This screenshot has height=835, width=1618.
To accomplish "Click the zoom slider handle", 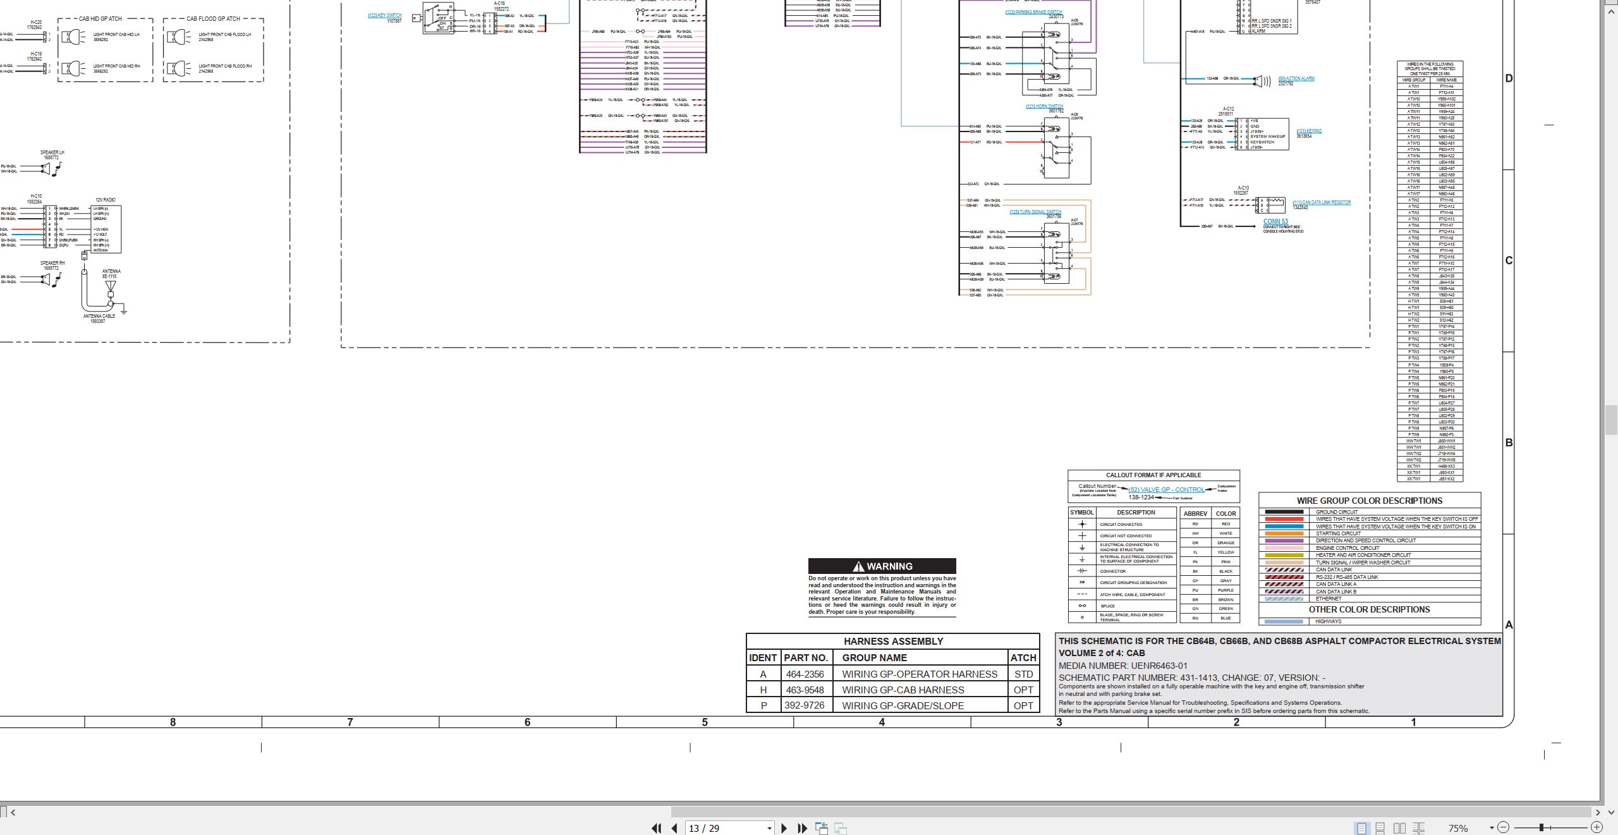I will 1542,827.
